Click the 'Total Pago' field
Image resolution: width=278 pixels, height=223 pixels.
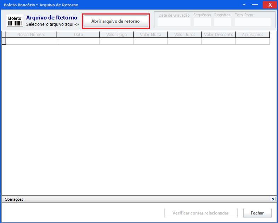coord(253,22)
